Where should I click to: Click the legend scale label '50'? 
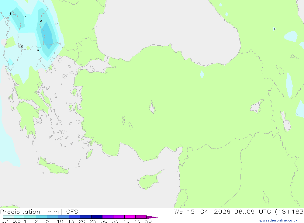click(148, 221)
